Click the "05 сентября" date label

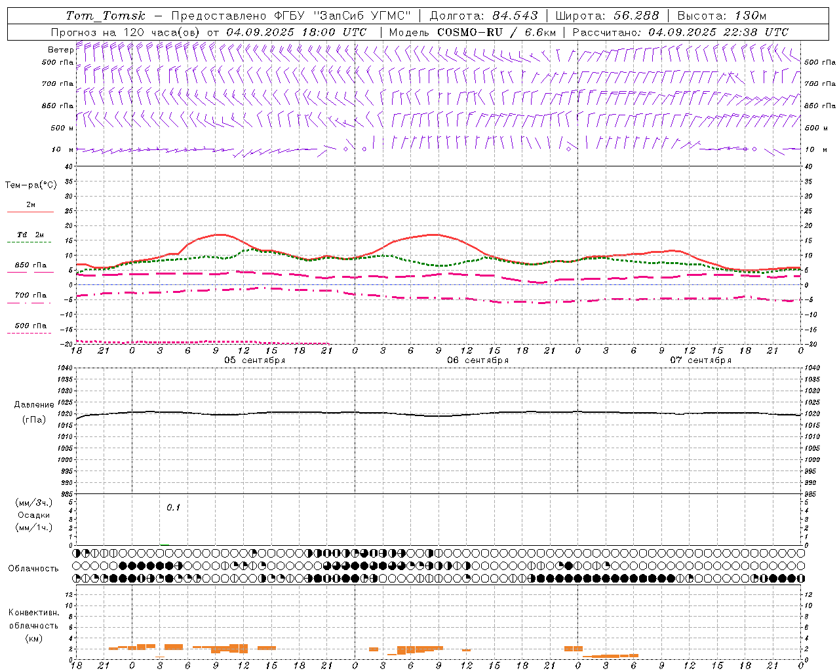(x=254, y=360)
